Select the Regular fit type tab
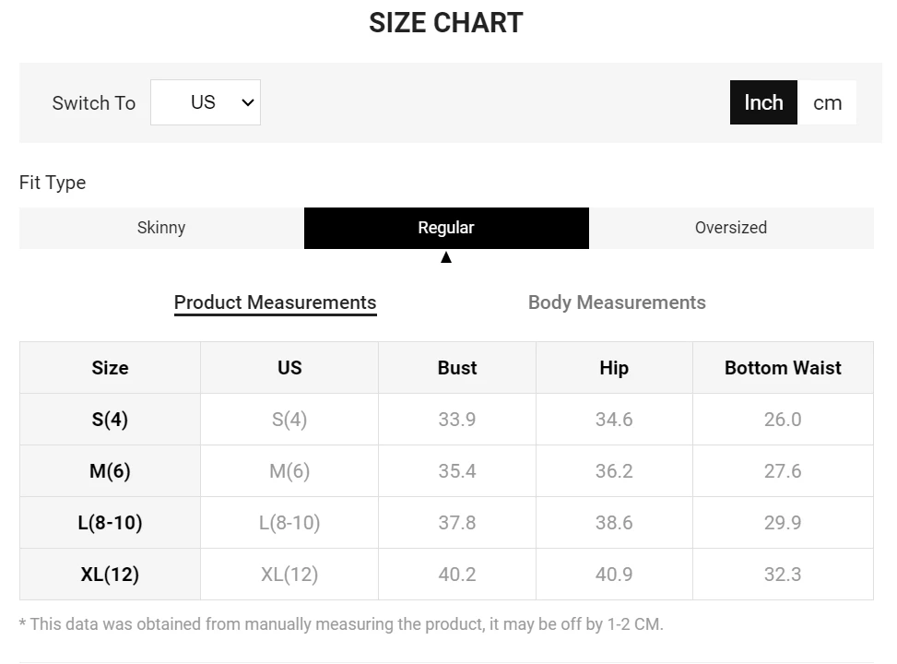 coord(446,228)
